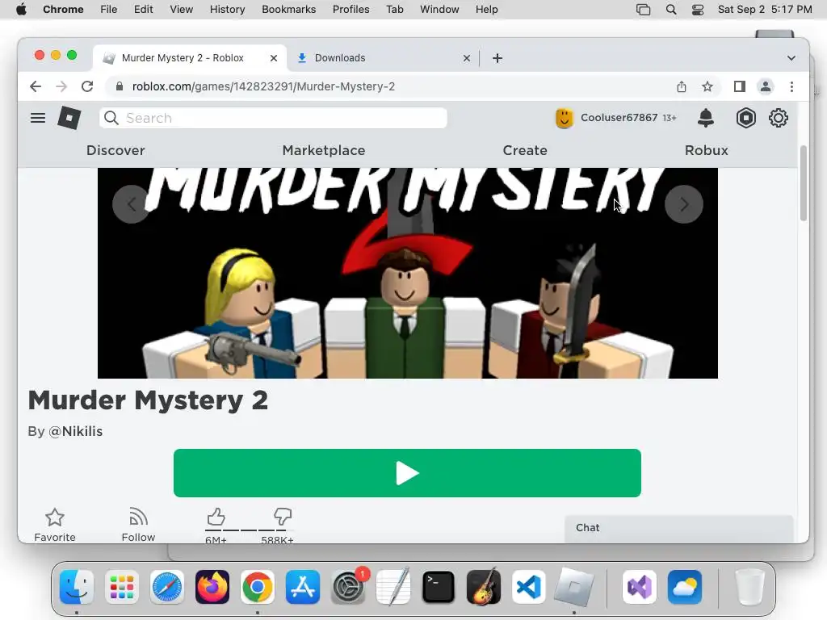
Task: Open the History menu
Action: pos(227,10)
